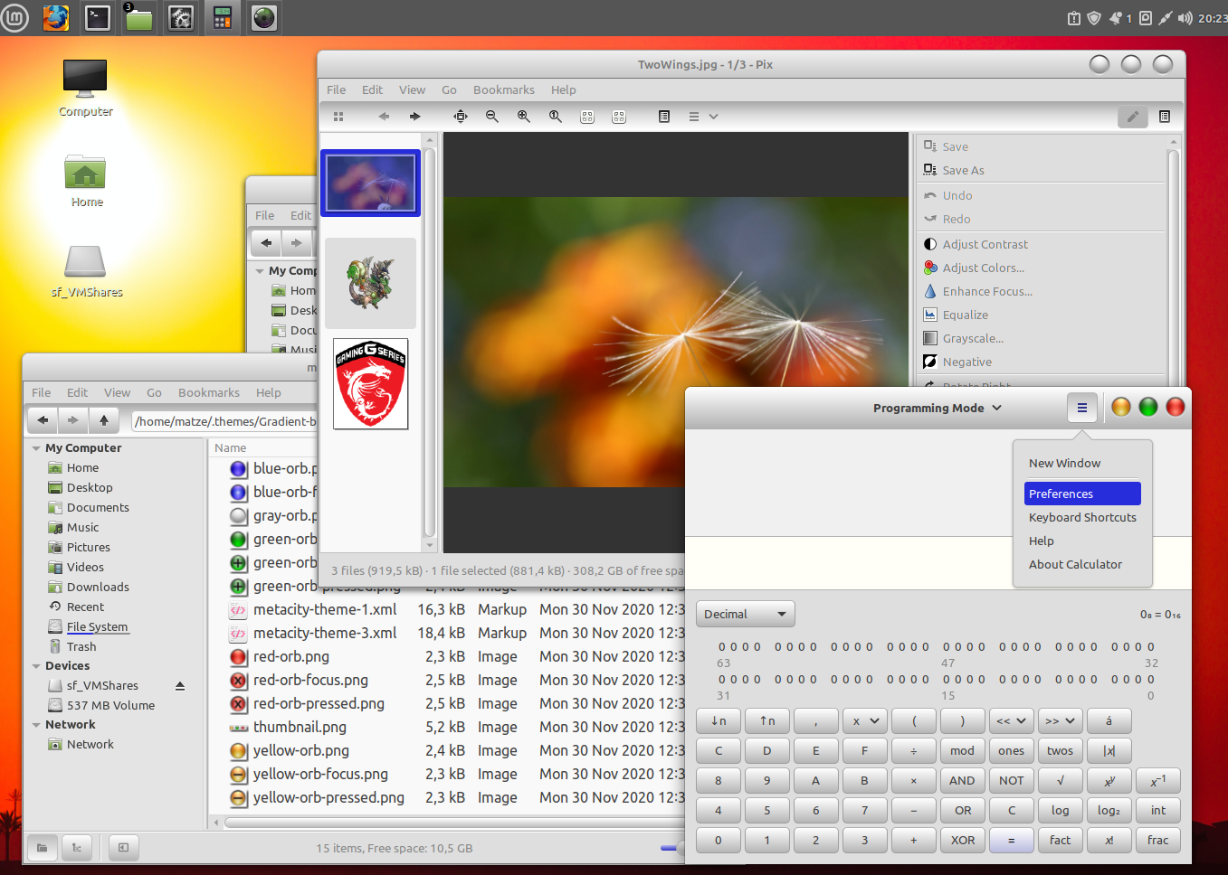Click Adjust Contrast half-circle icon in Pix

coord(929,244)
